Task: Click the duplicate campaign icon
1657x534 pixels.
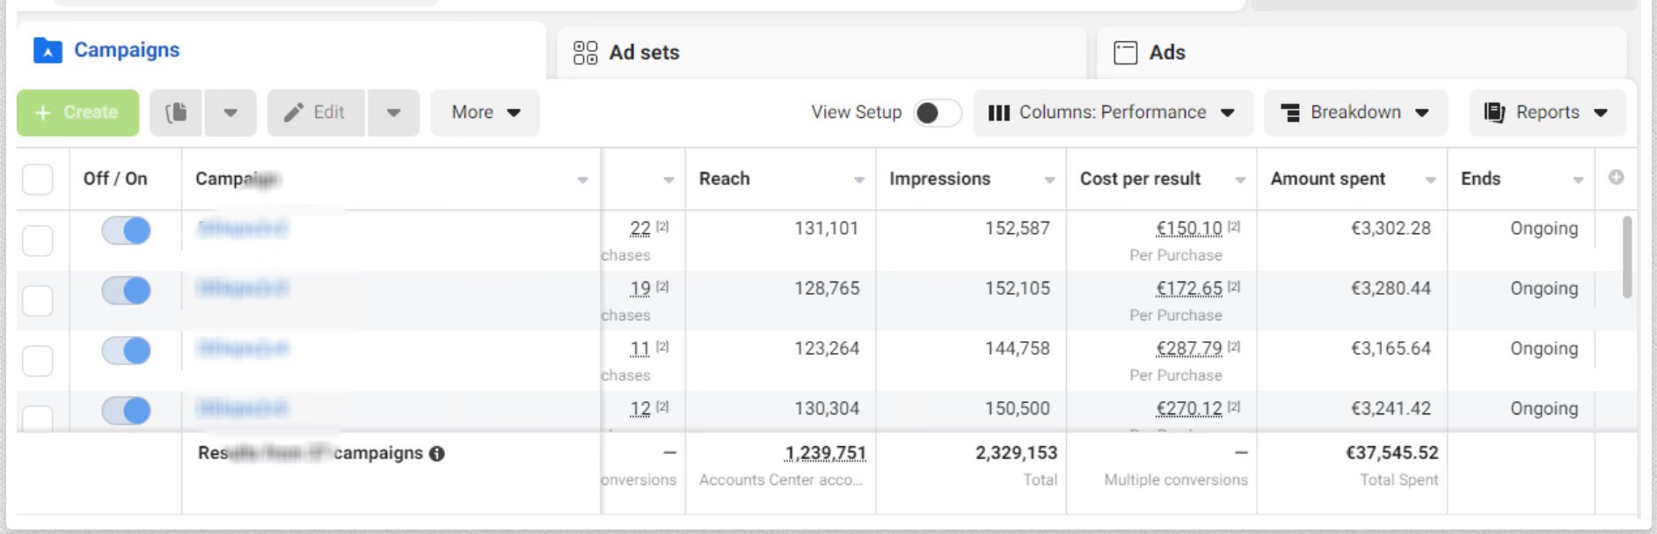Action: click(176, 113)
